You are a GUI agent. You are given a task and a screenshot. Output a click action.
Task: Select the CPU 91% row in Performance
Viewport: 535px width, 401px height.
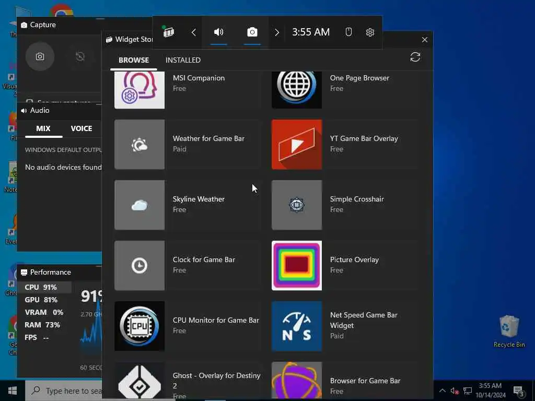tap(44, 288)
